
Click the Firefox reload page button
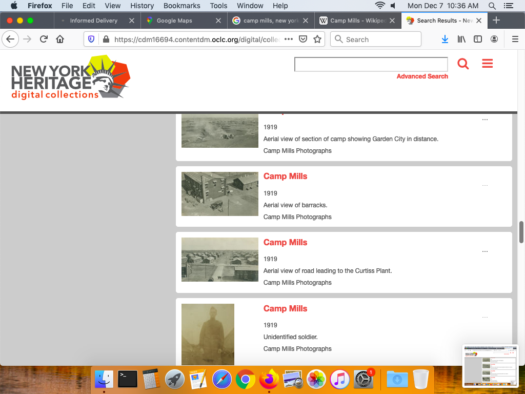(x=44, y=40)
